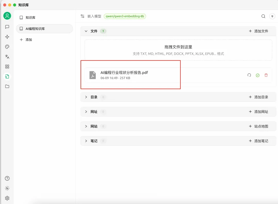Click the double-chevron collapse button
The height and width of the screenshot is (204, 278).
tap(272, 16)
